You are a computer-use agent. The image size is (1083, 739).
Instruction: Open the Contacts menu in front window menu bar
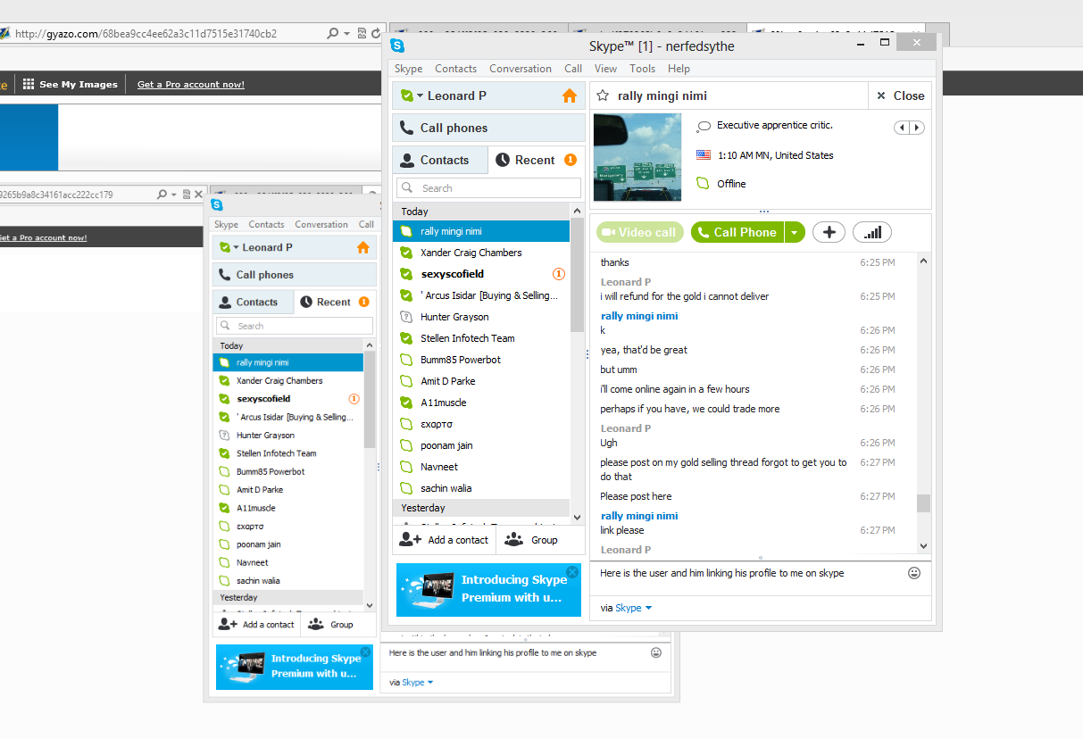[455, 69]
